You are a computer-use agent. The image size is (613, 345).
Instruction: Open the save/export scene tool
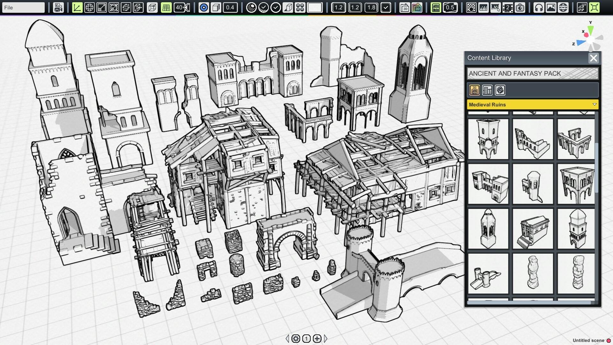pyautogui.click(x=59, y=7)
